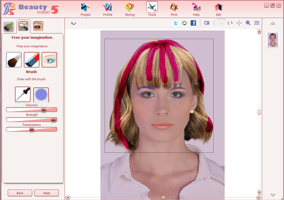Open the Project menu
Screen dimensions: 284x200
tap(85, 10)
